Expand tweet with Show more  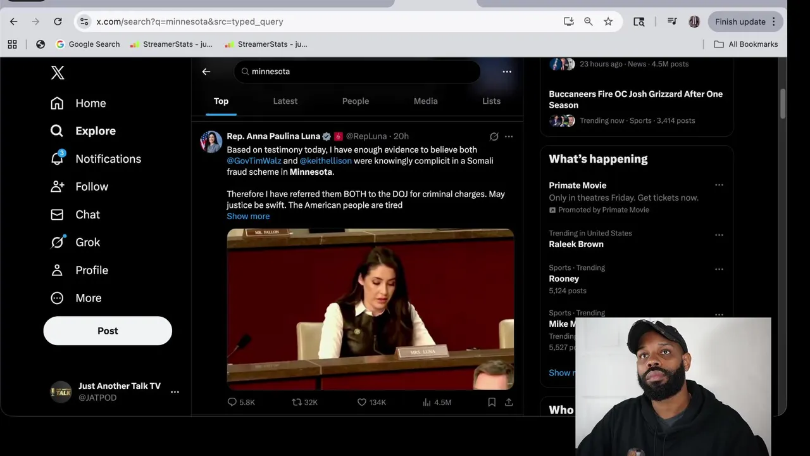[x=248, y=217]
